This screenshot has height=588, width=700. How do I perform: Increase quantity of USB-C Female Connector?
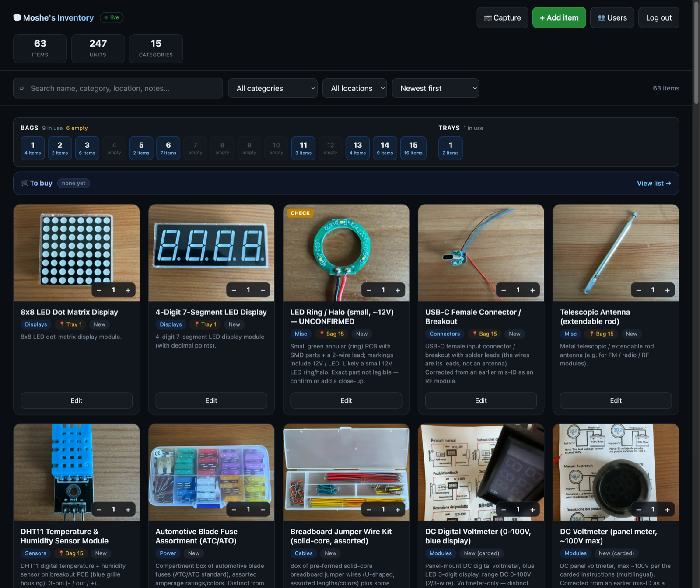(x=532, y=290)
